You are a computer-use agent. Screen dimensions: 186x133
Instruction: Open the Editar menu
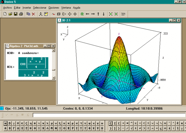(17, 8)
